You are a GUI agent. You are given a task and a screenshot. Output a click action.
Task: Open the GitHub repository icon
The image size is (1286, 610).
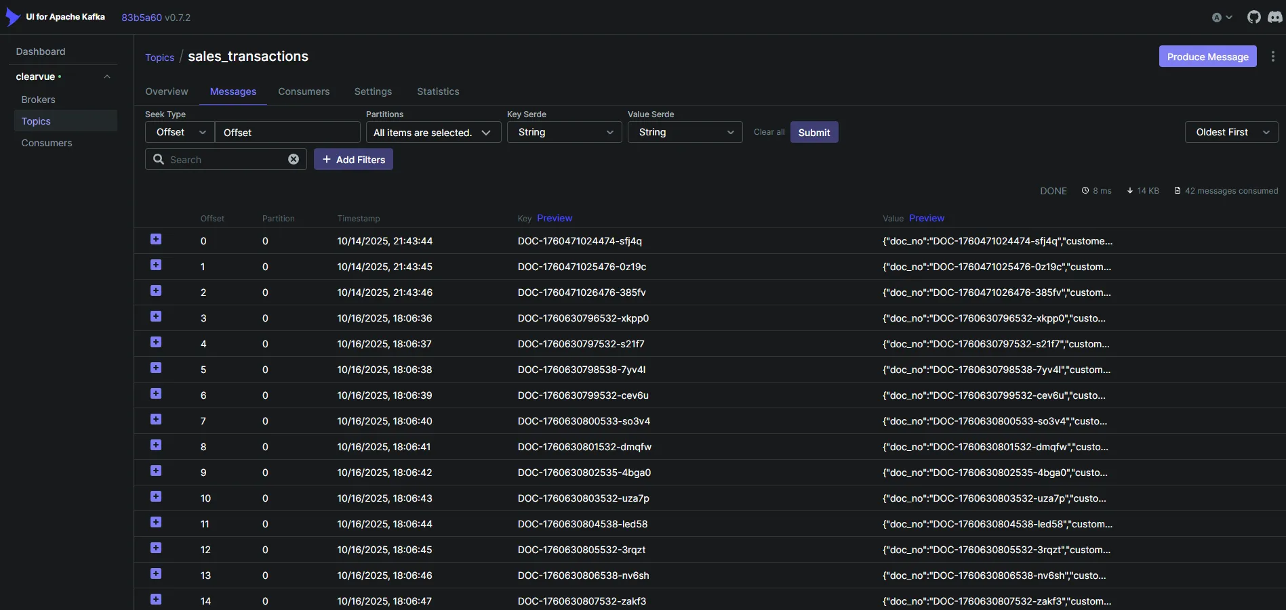(1253, 17)
